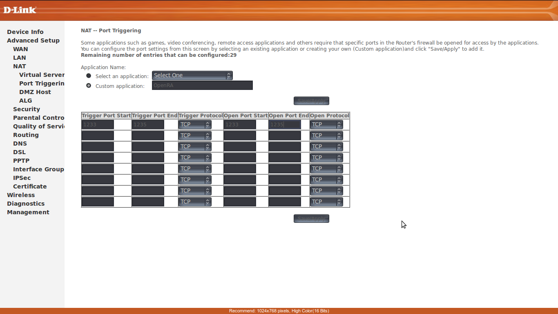Open Quality of Service in sidebar

[x=39, y=126]
